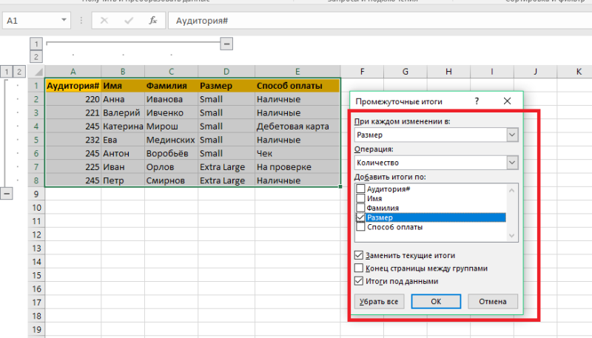Click the Отмена button
The height and width of the screenshot is (338, 592).
493,302
